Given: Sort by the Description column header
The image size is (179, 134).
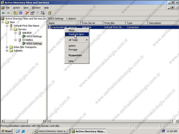Looking at the screenshot, I should click(x=163, y=23).
